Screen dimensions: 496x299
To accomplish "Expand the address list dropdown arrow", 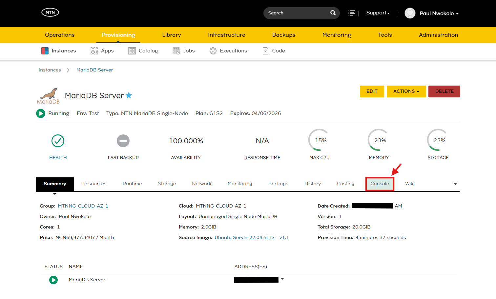I will click(x=282, y=279).
